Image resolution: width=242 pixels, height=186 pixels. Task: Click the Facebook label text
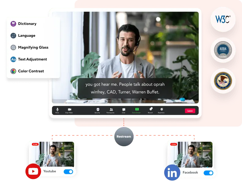click(190, 172)
